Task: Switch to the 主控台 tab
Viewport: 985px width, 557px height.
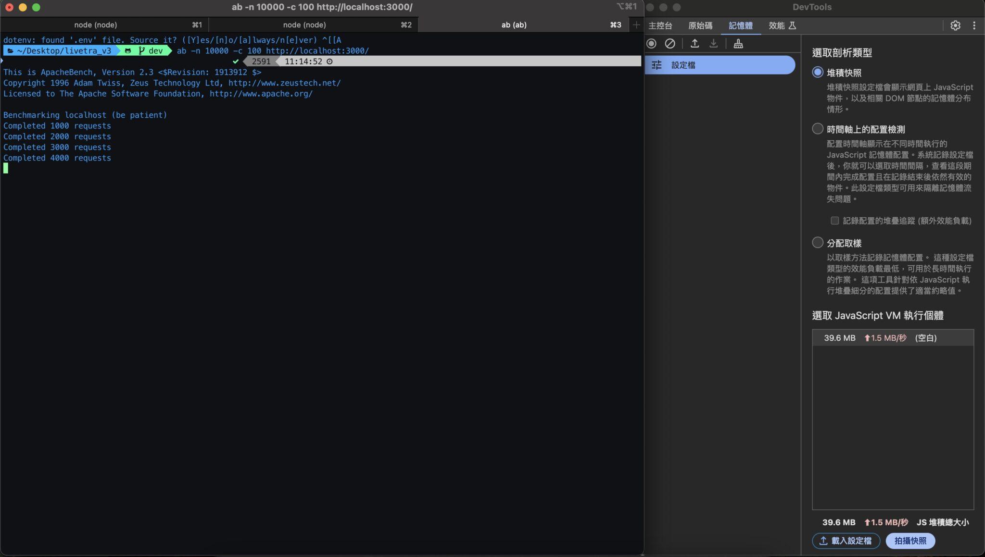Action: [x=660, y=25]
